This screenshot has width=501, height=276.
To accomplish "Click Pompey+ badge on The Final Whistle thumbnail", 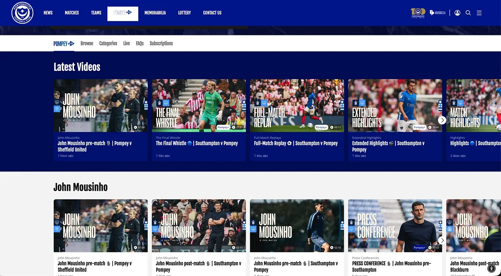I will pos(223,127).
